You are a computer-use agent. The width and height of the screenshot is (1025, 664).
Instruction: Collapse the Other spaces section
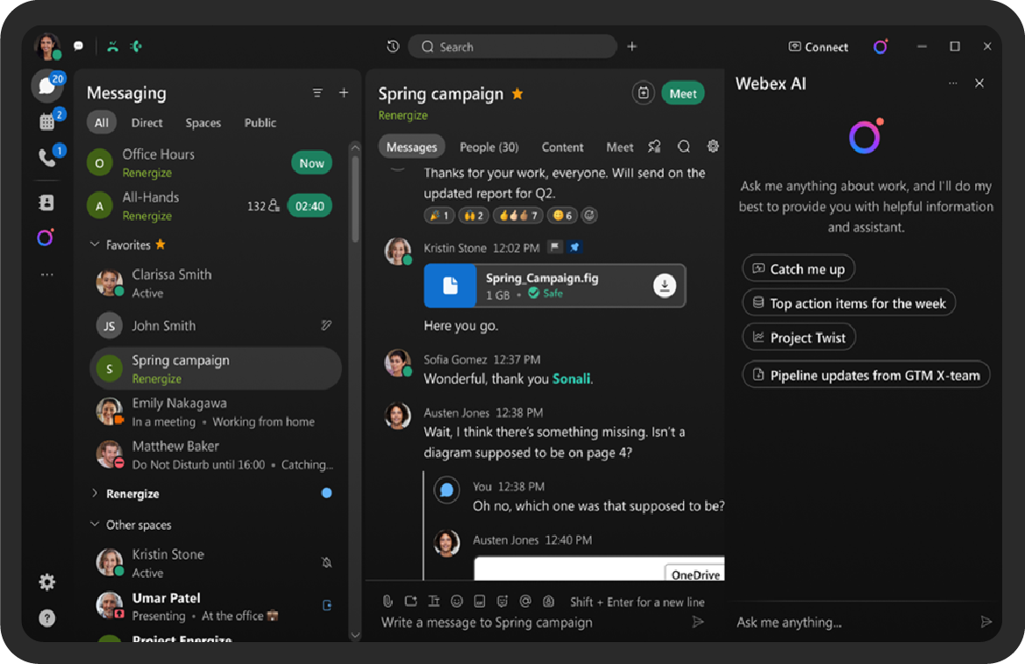point(95,524)
